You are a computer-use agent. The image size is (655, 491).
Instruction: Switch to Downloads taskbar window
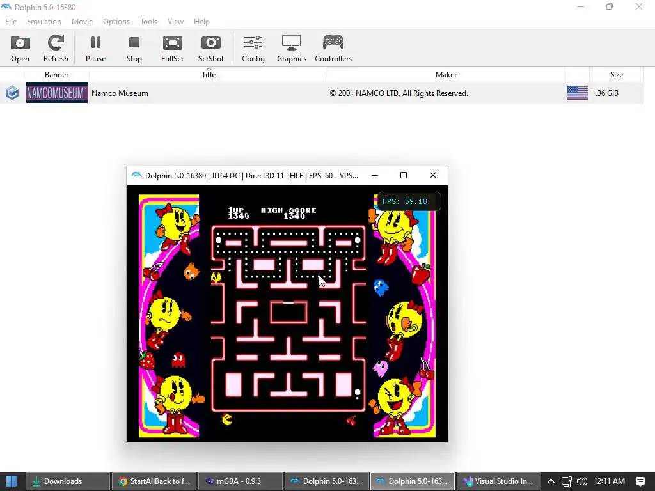click(68, 481)
